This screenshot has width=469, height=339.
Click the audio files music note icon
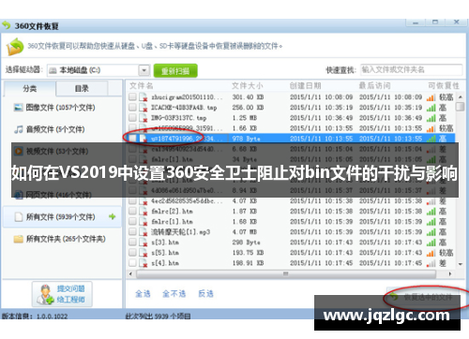[x=19, y=129]
